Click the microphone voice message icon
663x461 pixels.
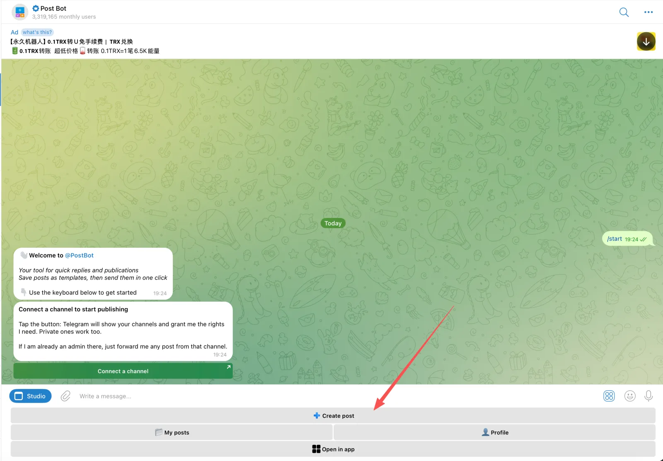point(648,396)
